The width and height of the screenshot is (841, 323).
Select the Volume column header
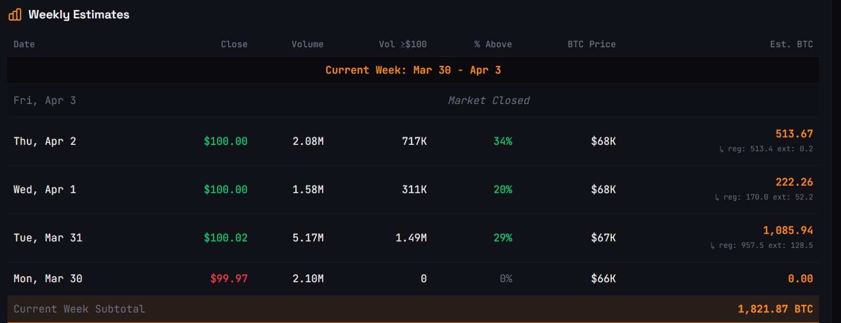point(307,45)
